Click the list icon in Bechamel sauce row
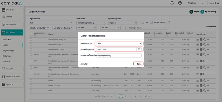This screenshot has width=222, height=102. 198,50
